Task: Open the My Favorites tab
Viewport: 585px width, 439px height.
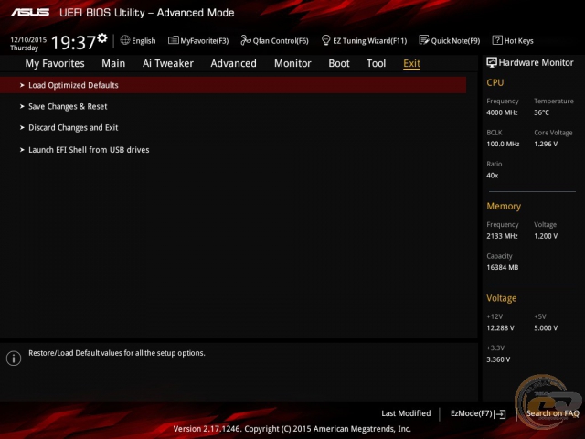Action: pyautogui.click(x=55, y=63)
